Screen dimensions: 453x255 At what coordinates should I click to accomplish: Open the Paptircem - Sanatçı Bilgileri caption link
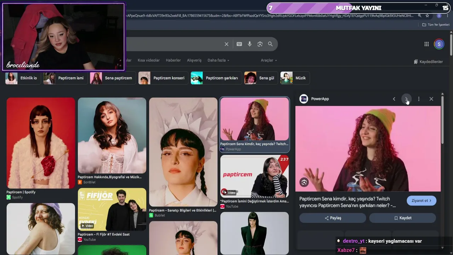[x=183, y=210]
